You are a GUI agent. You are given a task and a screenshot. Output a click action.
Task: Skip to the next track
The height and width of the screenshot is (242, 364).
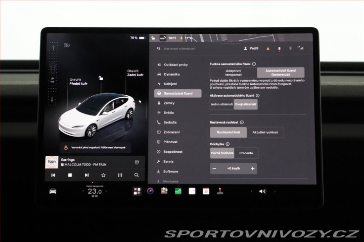click(x=86, y=175)
